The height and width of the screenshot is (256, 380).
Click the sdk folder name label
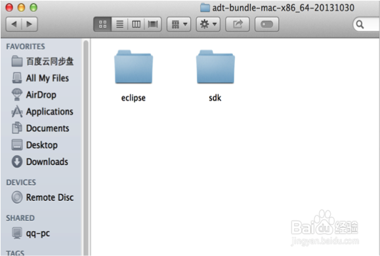tap(215, 98)
